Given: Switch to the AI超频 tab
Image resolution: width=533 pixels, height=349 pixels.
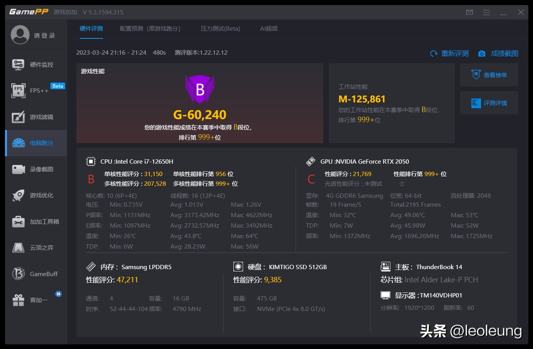Looking at the screenshot, I should click(x=269, y=29).
